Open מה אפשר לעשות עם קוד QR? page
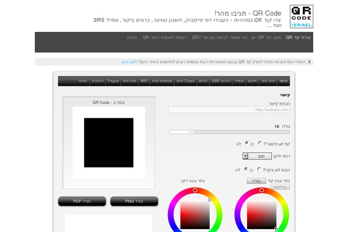The height and width of the screenshot is (232, 348). [219, 37]
